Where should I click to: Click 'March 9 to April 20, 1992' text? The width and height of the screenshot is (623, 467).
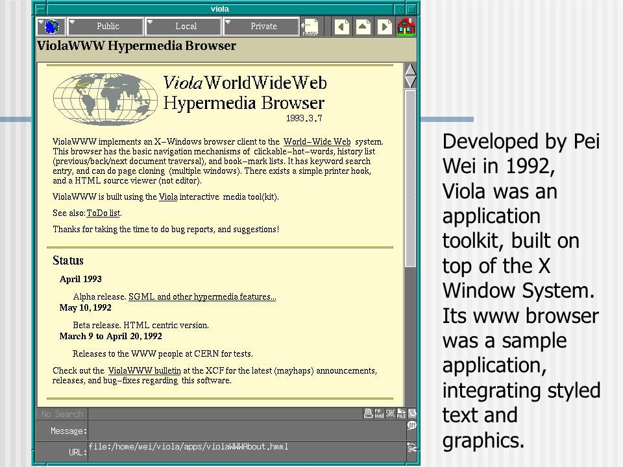pos(111,337)
